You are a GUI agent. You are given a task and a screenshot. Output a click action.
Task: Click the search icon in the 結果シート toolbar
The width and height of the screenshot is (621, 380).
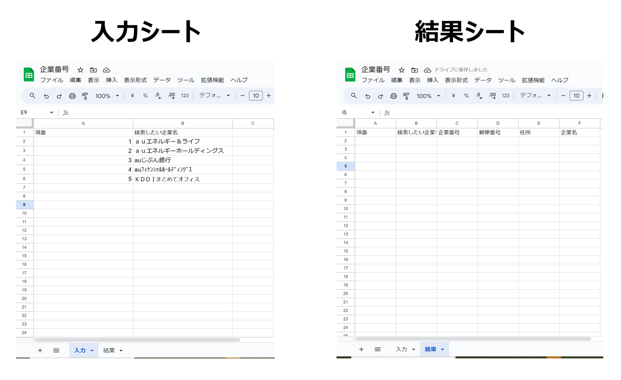click(354, 96)
